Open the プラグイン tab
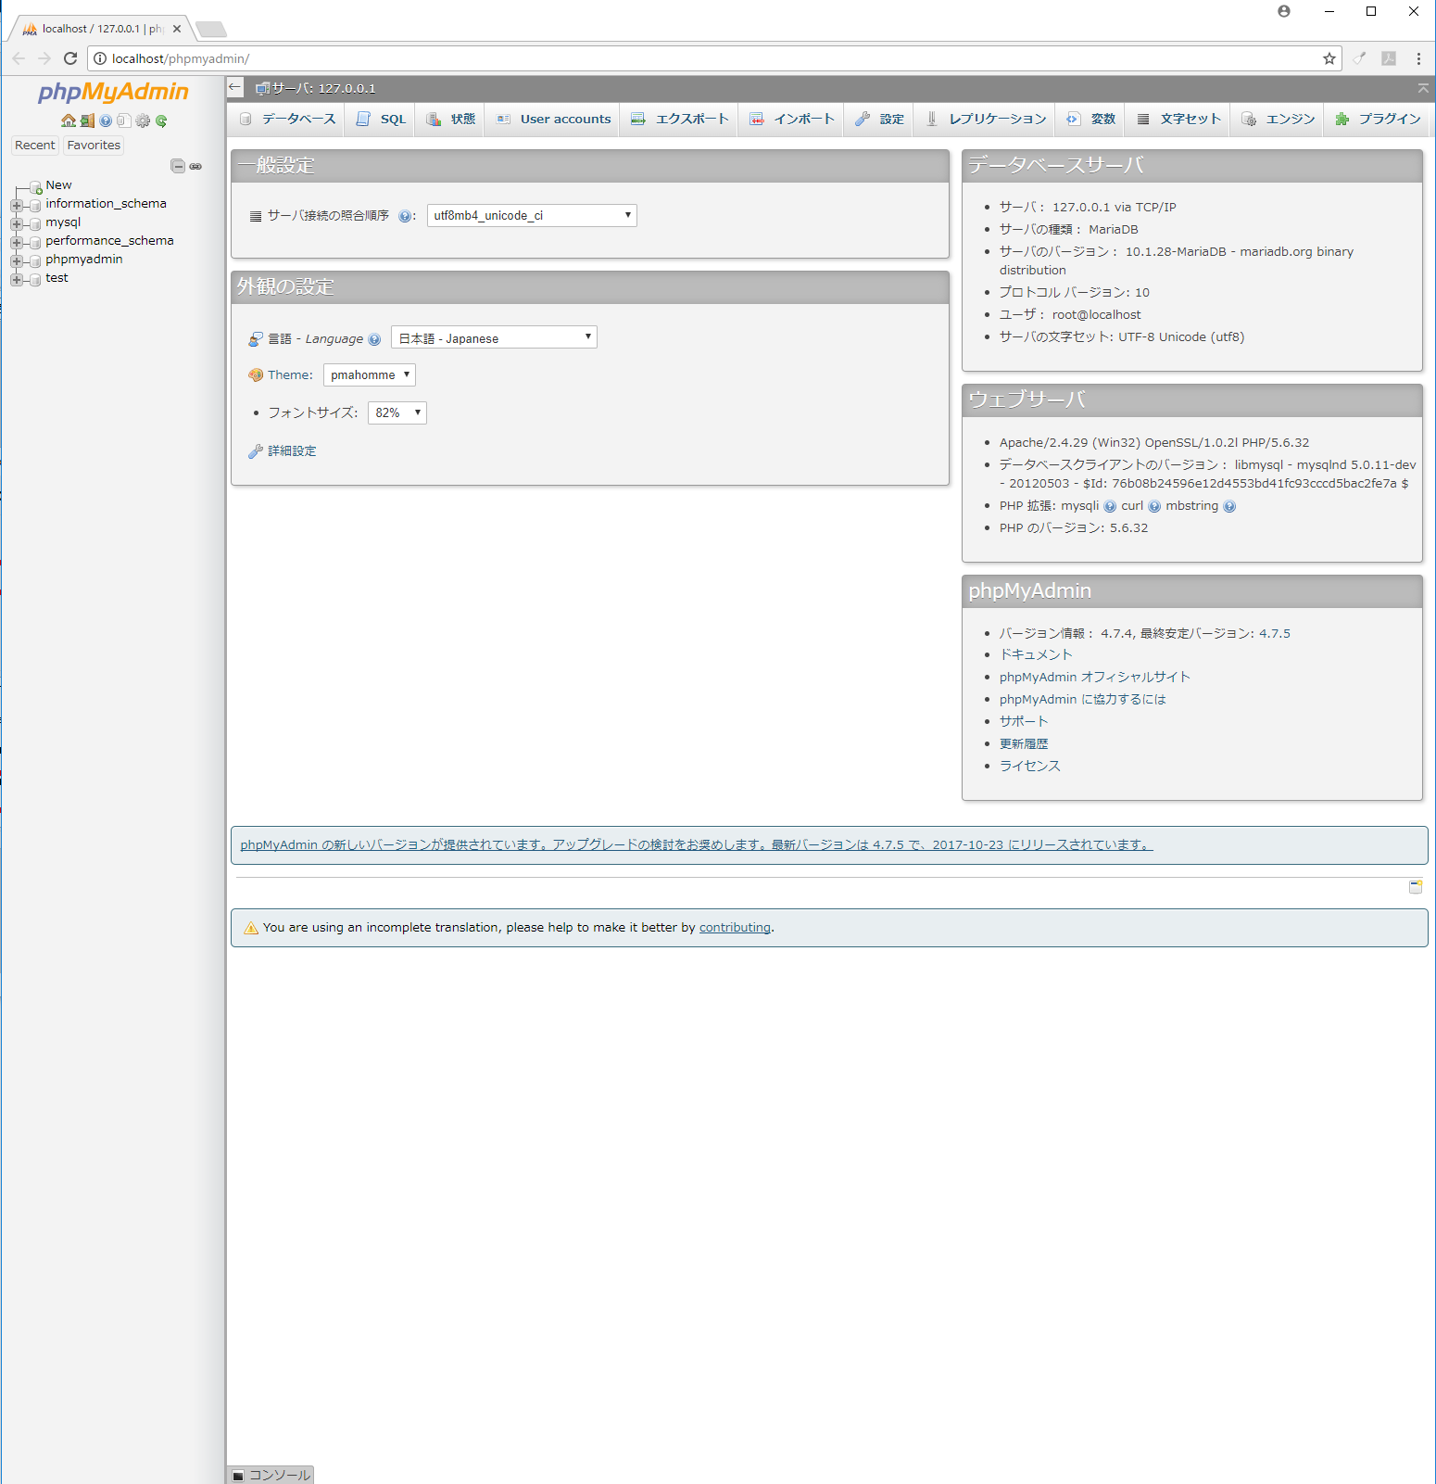Screen dimensions: 1436x1484 click(1378, 119)
